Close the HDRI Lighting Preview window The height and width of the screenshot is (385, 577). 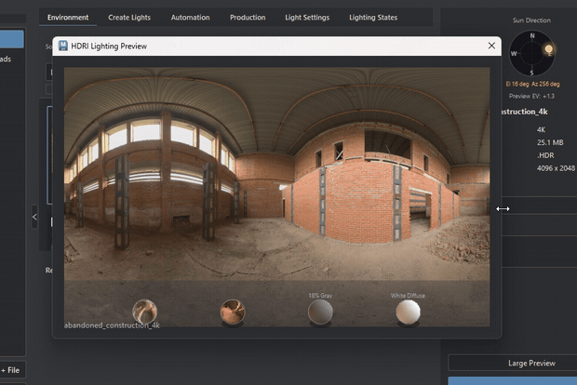tap(491, 46)
